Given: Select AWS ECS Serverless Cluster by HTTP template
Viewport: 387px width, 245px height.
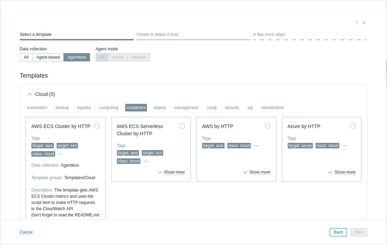Looking at the screenshot, I should click(182, 126).
